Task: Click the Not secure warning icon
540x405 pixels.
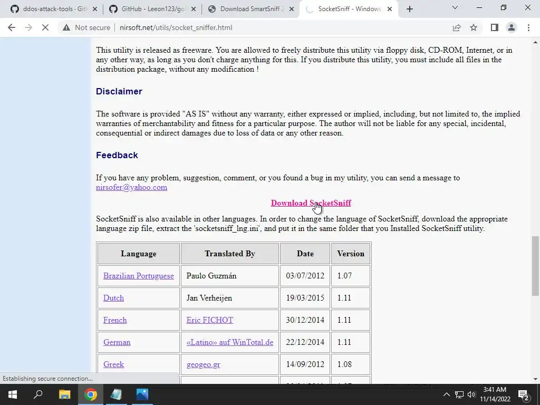Action: tap(66, 27)
